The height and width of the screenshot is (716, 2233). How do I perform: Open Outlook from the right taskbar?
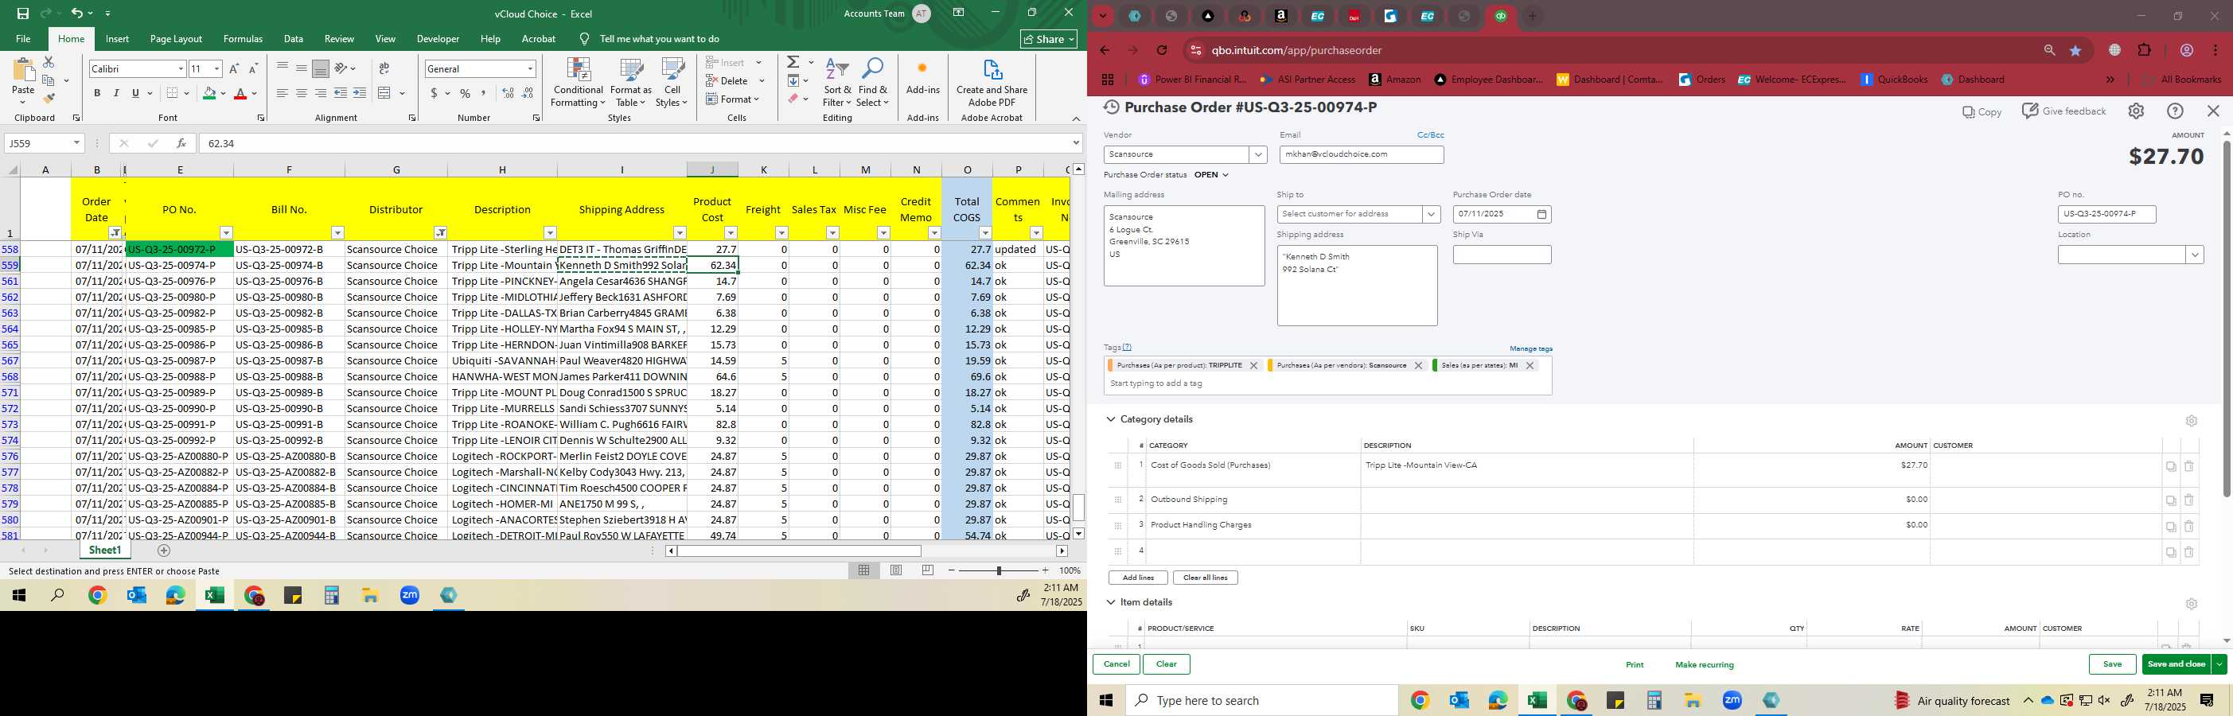point(1459,700)
